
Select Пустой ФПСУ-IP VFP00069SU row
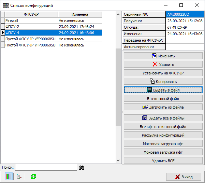point(31,45)
